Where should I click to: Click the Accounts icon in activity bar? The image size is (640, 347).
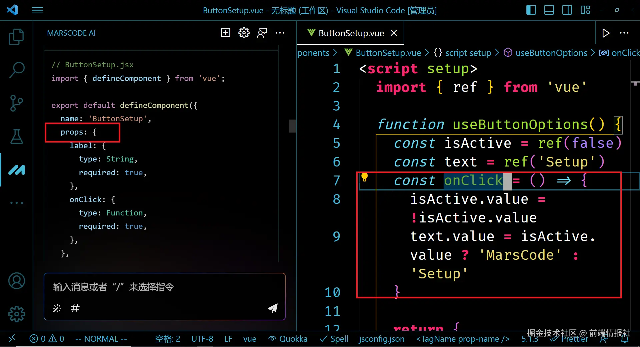(16, 281)
